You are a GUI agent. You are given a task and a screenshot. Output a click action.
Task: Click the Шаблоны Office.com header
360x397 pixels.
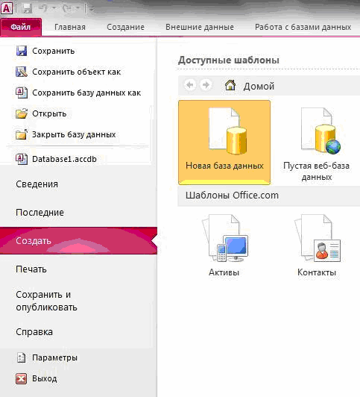coord(232,196)
